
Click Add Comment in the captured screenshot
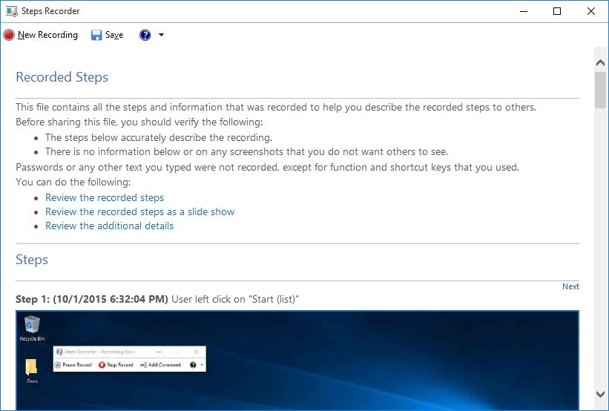click(160, 365)
